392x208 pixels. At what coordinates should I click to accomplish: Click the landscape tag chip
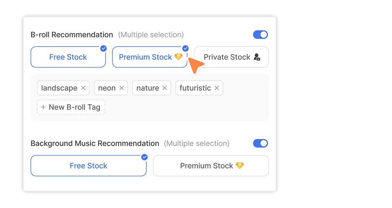pos(63,88)
